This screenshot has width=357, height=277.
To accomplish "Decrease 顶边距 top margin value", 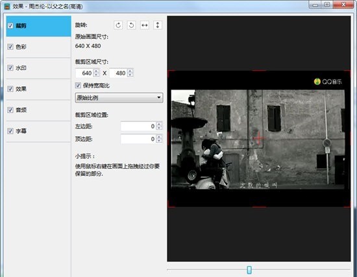I will [x=159, y=141].
